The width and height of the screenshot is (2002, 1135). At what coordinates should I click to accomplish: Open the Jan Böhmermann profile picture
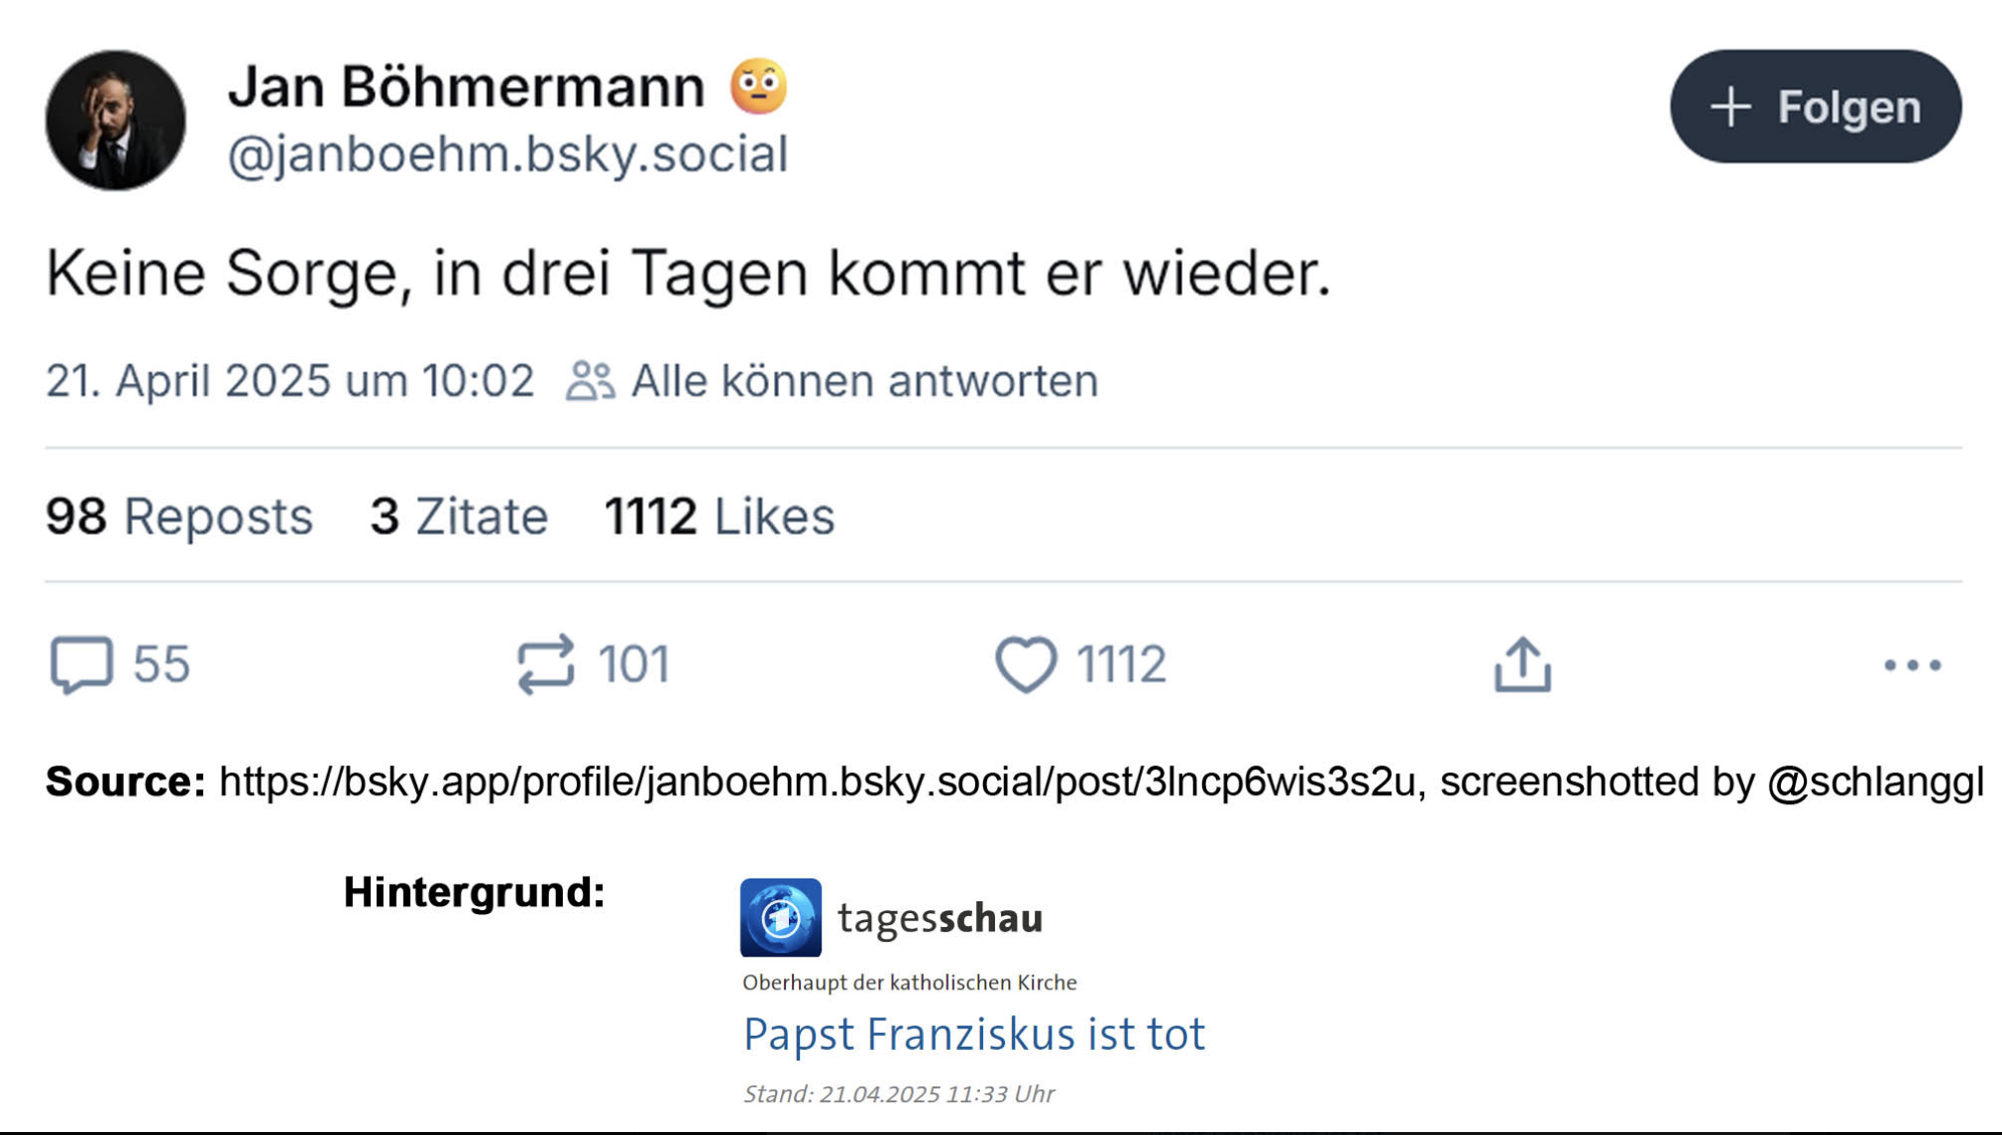(116, 121)
